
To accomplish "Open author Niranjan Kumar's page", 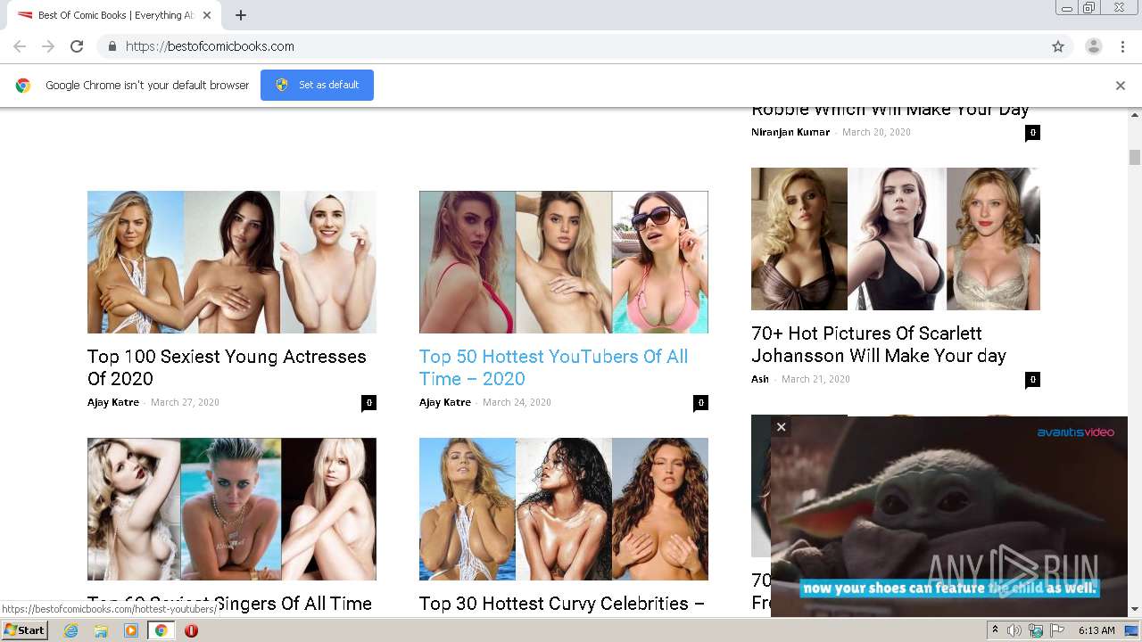I will point(790,132).
